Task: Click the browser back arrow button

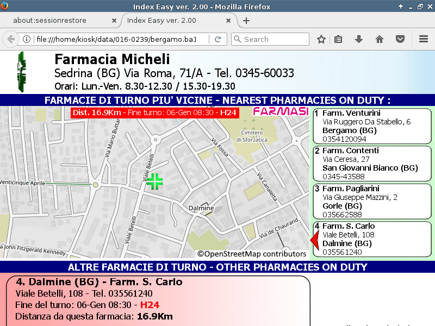Action: (10, 39)
